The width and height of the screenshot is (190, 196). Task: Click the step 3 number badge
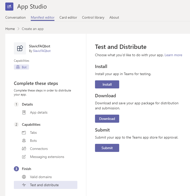click(16, 169)
